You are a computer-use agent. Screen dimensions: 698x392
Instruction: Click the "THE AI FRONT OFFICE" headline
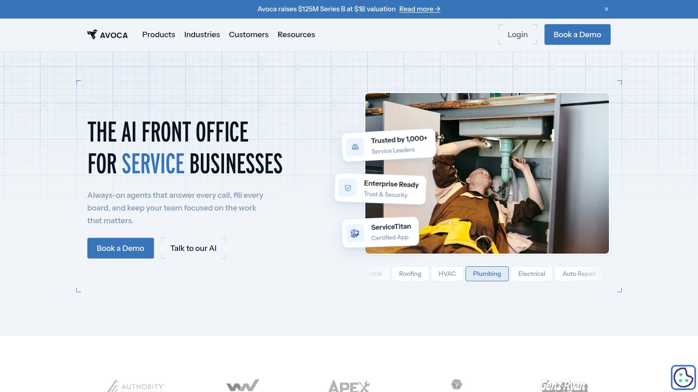pos(168,132)
